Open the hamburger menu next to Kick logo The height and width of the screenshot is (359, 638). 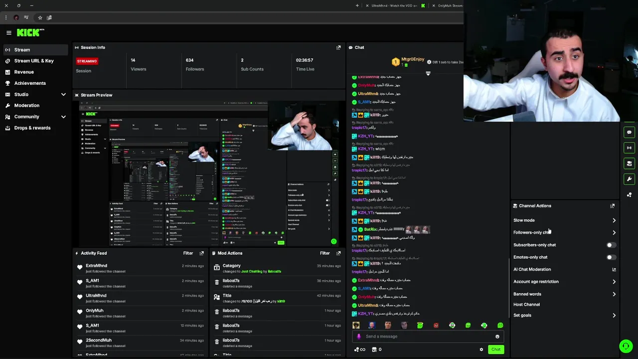(x=8, y=32)
